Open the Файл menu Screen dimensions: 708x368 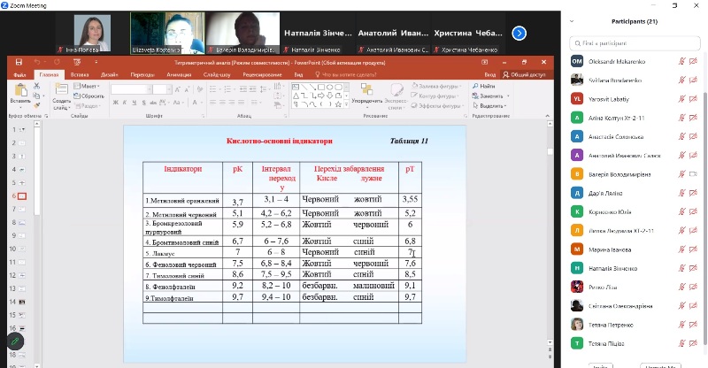click(x=19, y=75)
